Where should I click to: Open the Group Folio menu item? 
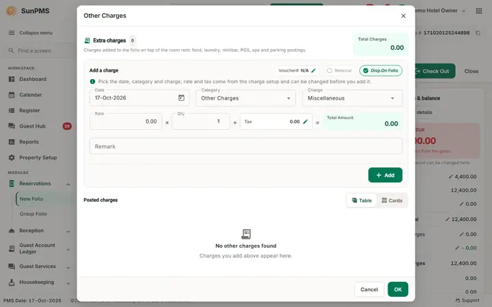[x=33, y=214]
